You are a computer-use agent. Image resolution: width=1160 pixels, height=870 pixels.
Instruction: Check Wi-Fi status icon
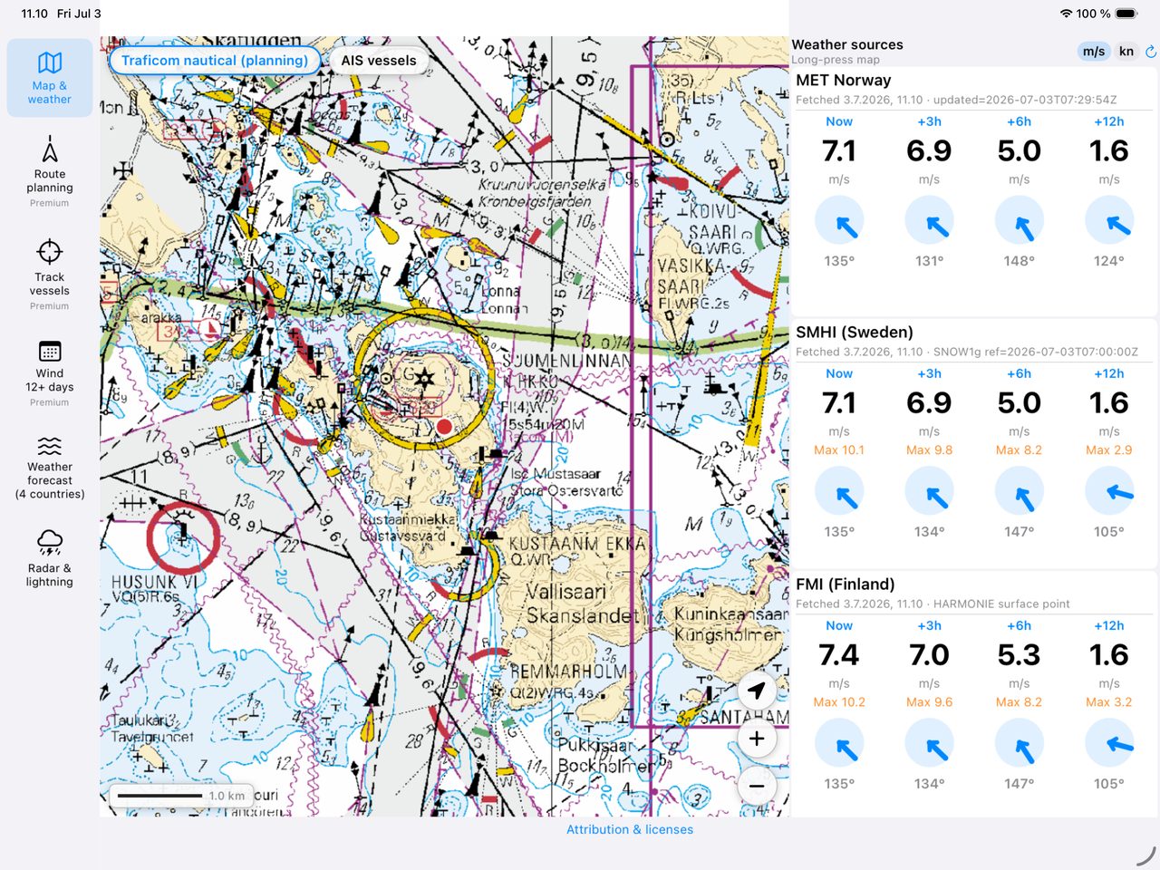pos(1066,14)
